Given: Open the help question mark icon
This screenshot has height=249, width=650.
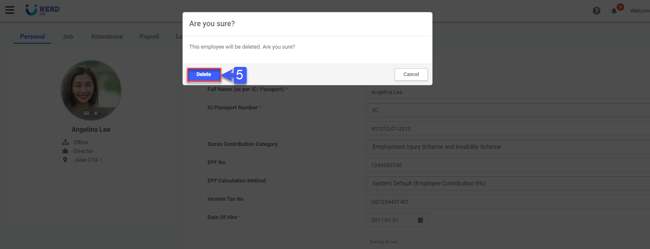Looking at the screenshot, I should tap(596, 11).
